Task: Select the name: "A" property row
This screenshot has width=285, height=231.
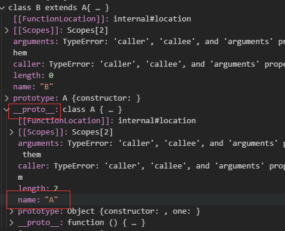Action: [x=142, y=200]
